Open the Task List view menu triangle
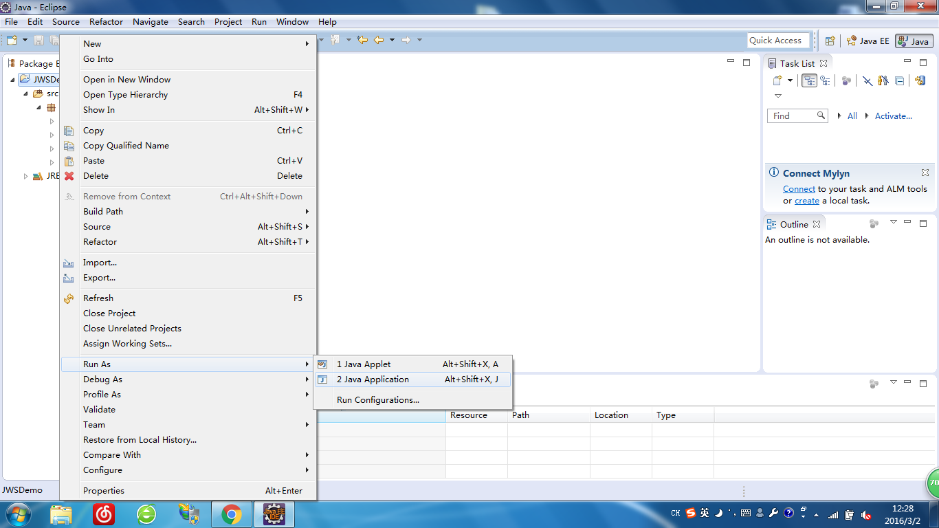This screenshot has height=528, width=939. [x=778, y=96]
